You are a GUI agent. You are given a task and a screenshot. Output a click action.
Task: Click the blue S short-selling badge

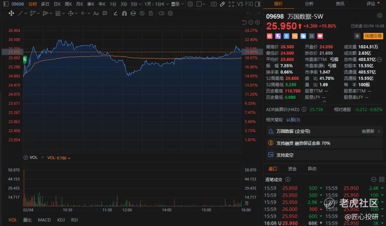click(x=286, y=36)
